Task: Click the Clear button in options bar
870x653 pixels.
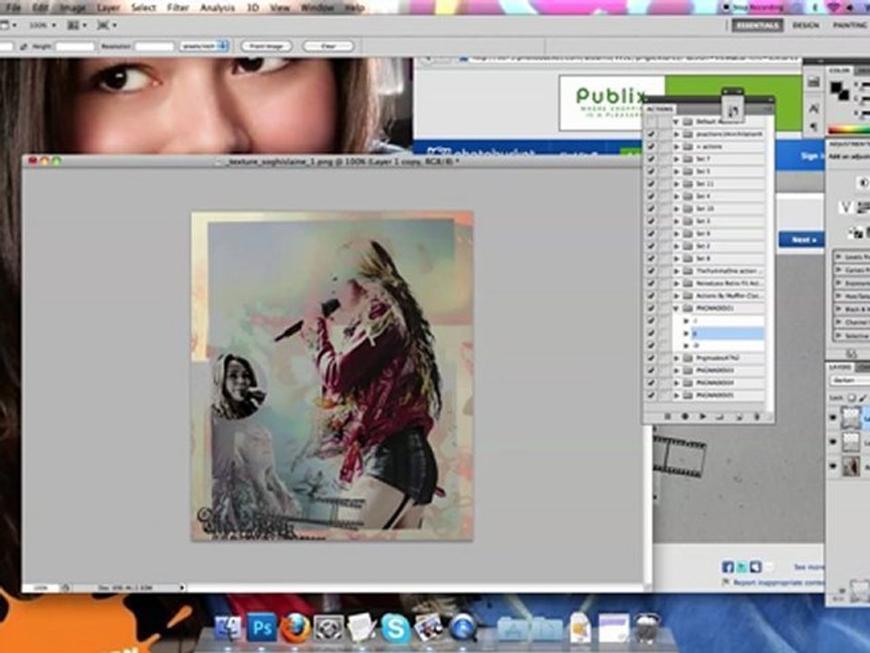Action: [x=328, y=46]
